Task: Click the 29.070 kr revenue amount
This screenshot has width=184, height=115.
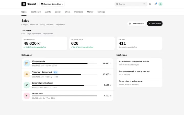Action: 107,63
